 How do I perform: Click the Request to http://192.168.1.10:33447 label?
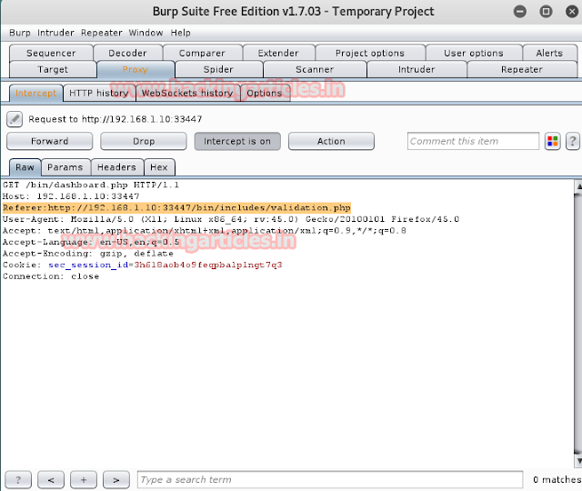115,119
